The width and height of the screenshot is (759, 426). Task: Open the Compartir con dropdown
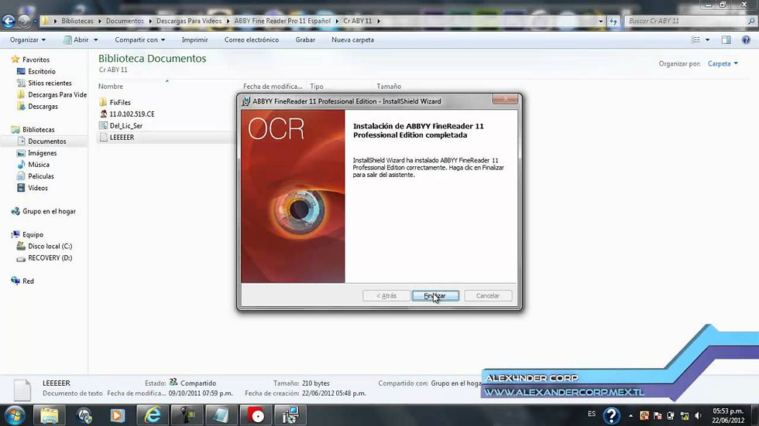140,40
